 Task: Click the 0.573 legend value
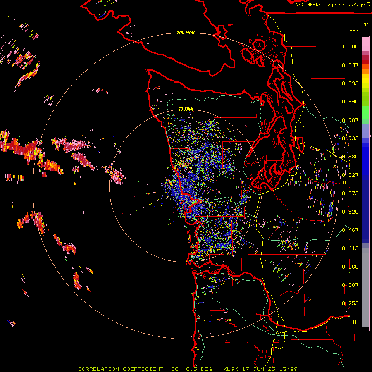(350, 193)
